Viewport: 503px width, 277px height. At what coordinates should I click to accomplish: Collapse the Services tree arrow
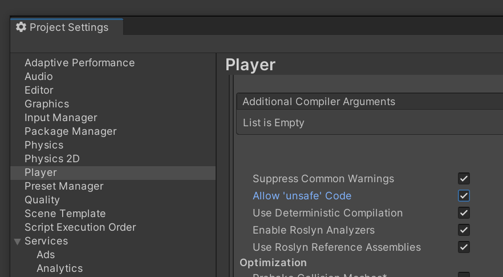[17, 242]
